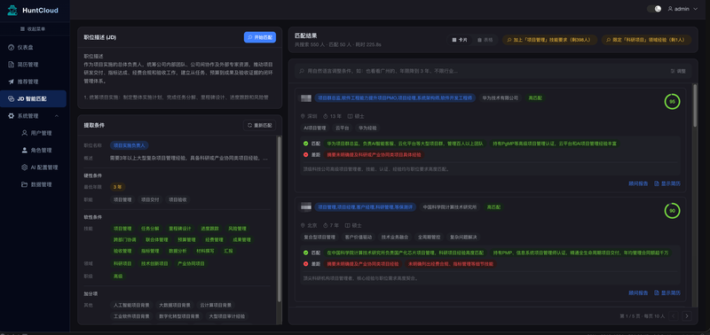Click the 高级 level tag
The image size is (710, 335).
[x=117, y=276]
